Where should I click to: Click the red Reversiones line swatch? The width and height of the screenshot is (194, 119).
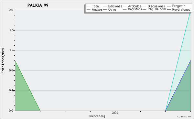[x=169, y=9]
